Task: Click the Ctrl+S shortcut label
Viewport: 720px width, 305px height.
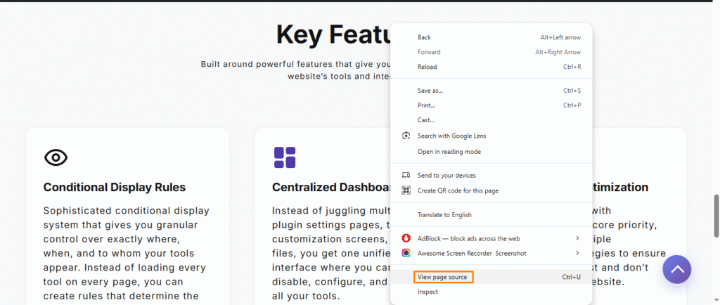Action: [572, 91]
